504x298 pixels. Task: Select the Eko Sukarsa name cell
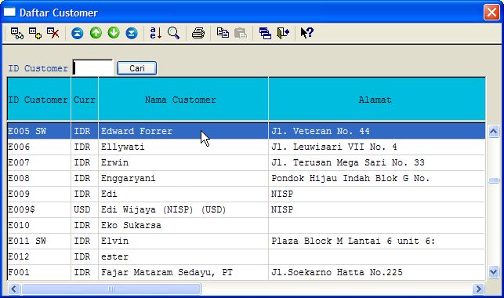coord(183,225)
